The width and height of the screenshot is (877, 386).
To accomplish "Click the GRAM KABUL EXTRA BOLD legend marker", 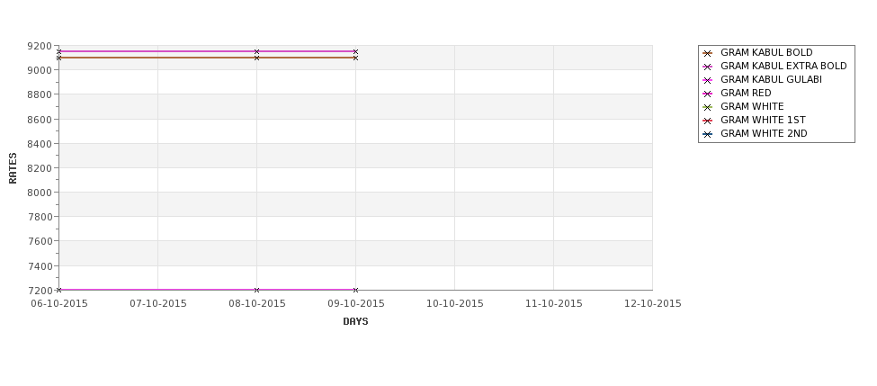I will pyautogui.click(x=707, y=67).
